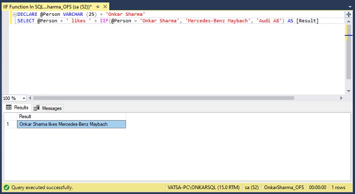Screen dimensions: 355x194
Task: Click the sa (52) login status entry
Action: click(x=252, y=188)
